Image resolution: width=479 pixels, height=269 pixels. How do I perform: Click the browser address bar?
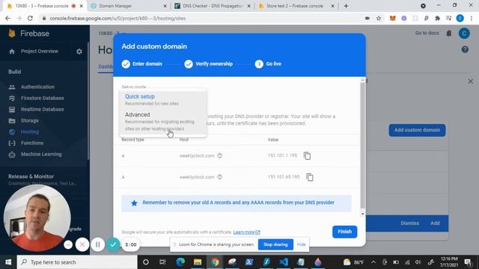tap(201, 18)
